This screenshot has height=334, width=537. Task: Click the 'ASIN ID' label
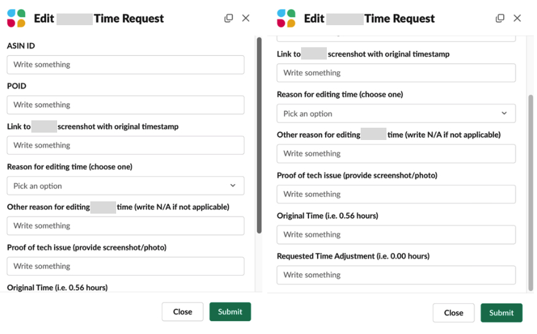click(21, 46)
